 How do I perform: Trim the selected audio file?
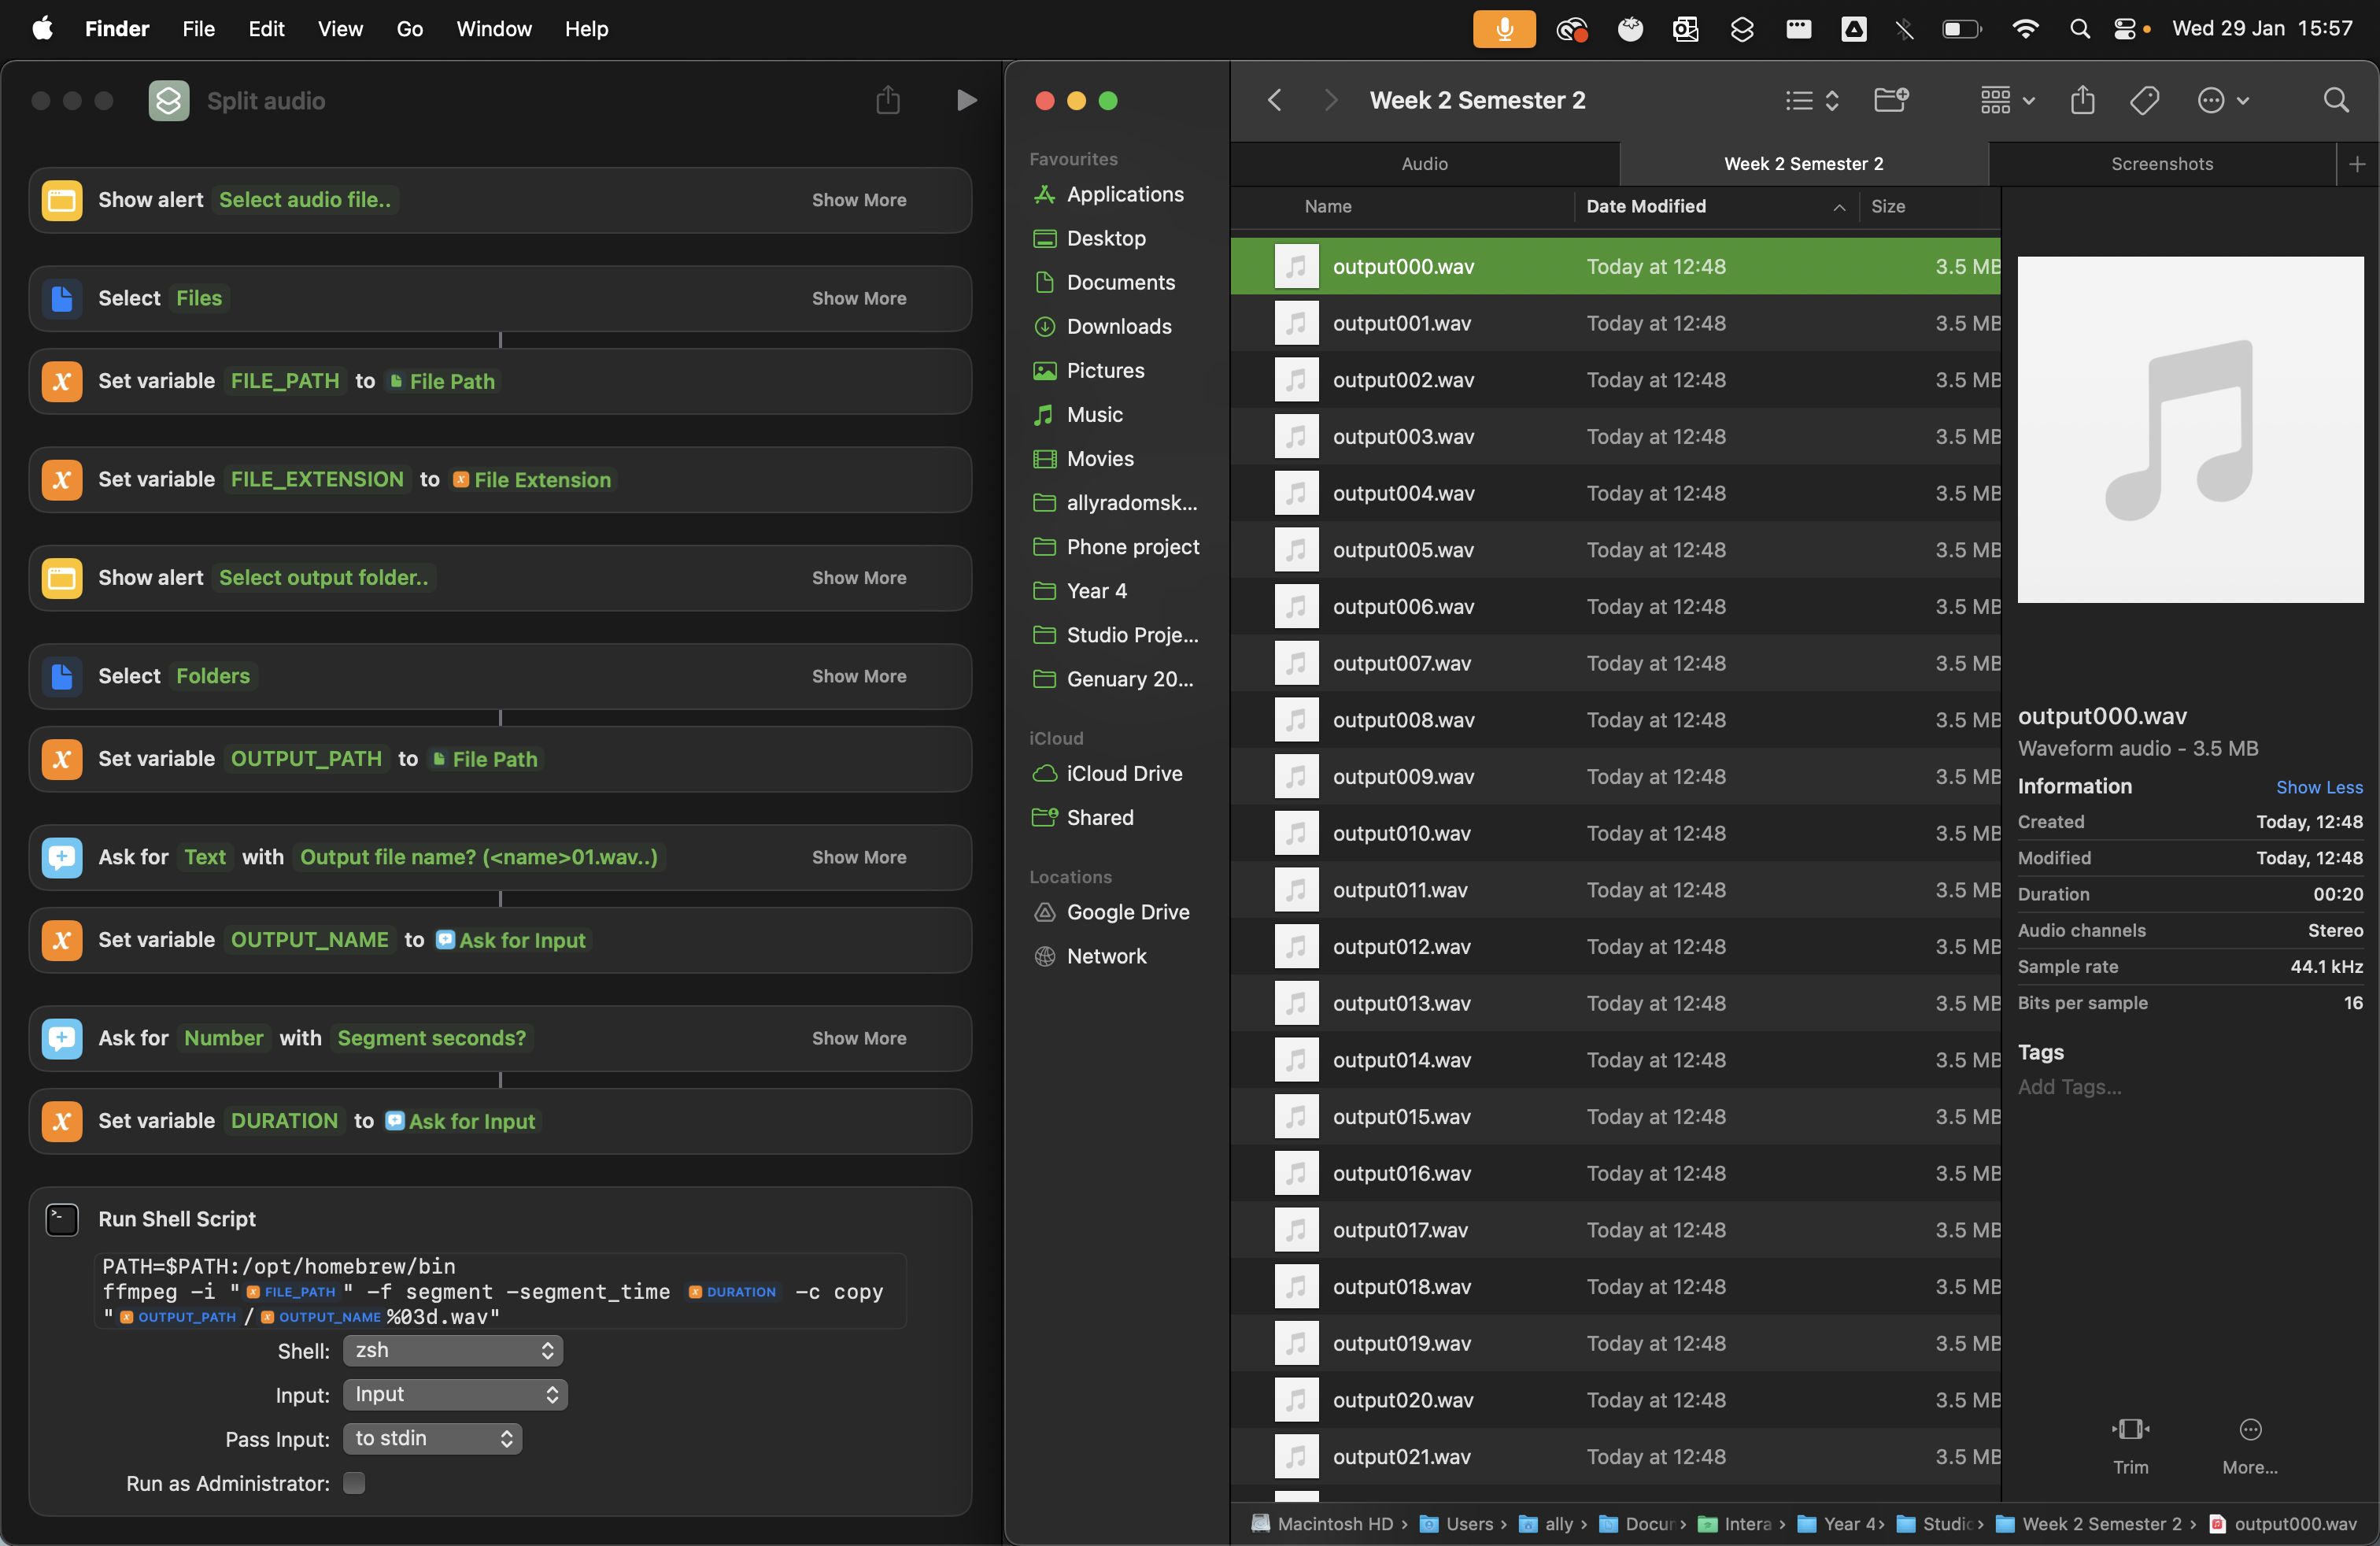point(2130,1445)
